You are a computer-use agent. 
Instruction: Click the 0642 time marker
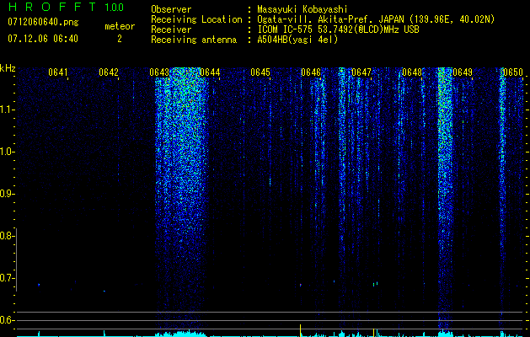coord(109,72)
